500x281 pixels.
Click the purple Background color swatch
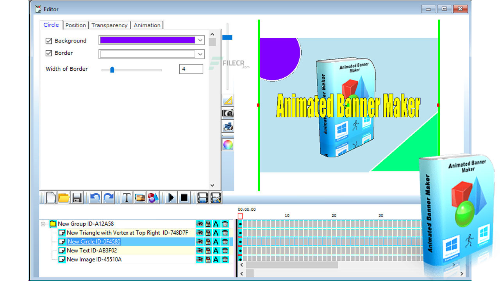click(147, 40)
